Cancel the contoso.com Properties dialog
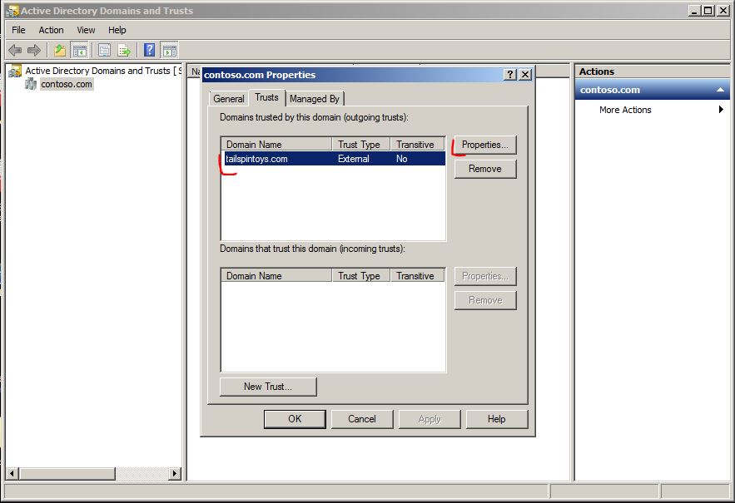Viewport: 735px width, 503px height. click(x=362, y=419)
